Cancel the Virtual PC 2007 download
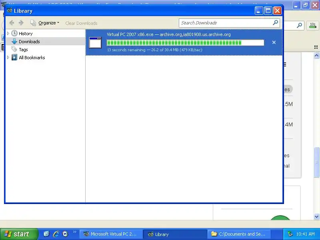The width and height of the screenshot is (320, 240). pos(274,42)
